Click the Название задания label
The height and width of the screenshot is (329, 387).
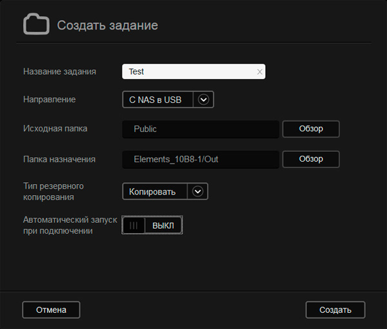[x=59, y=71]
